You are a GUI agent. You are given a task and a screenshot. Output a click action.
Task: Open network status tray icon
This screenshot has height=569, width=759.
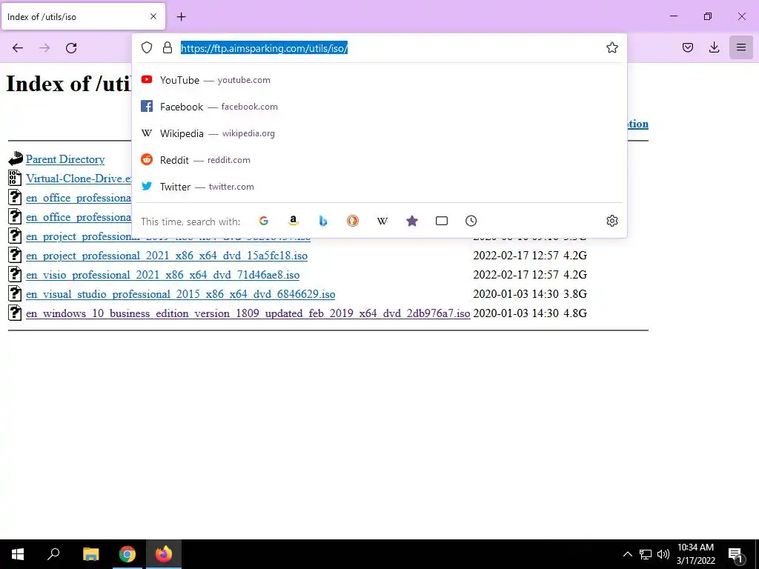click(x=646, y=554)
